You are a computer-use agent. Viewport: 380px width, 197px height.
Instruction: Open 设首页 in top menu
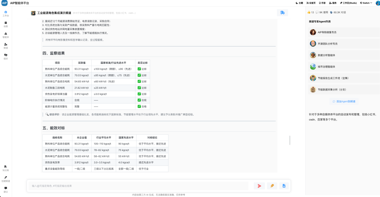(x=311, y=3)
